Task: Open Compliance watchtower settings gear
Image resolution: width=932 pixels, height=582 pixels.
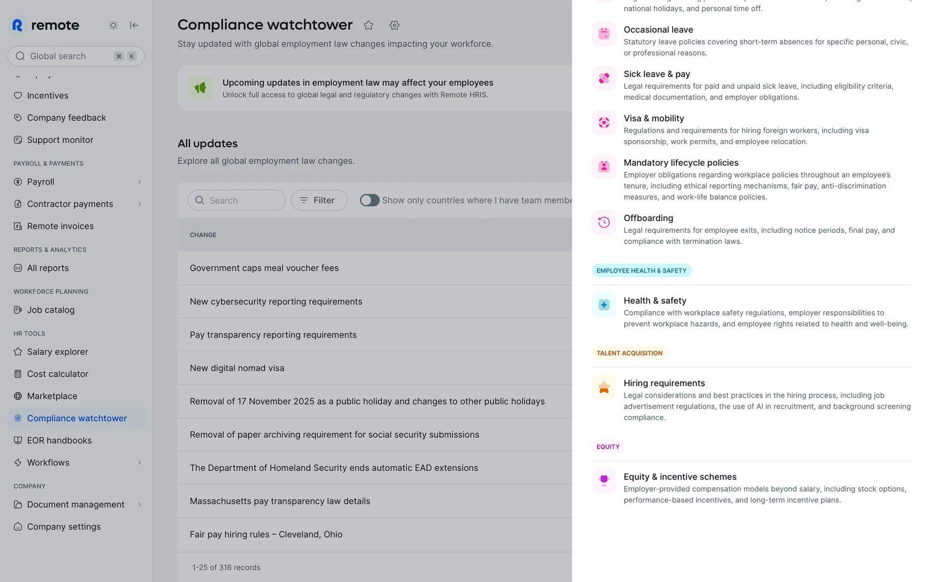Action: 394,25
